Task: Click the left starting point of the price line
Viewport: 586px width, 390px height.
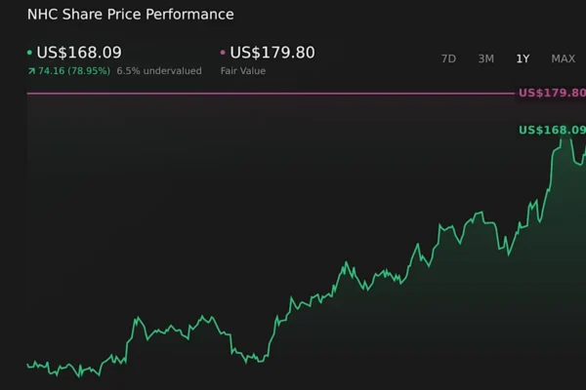Action: (x=27, y=364)
